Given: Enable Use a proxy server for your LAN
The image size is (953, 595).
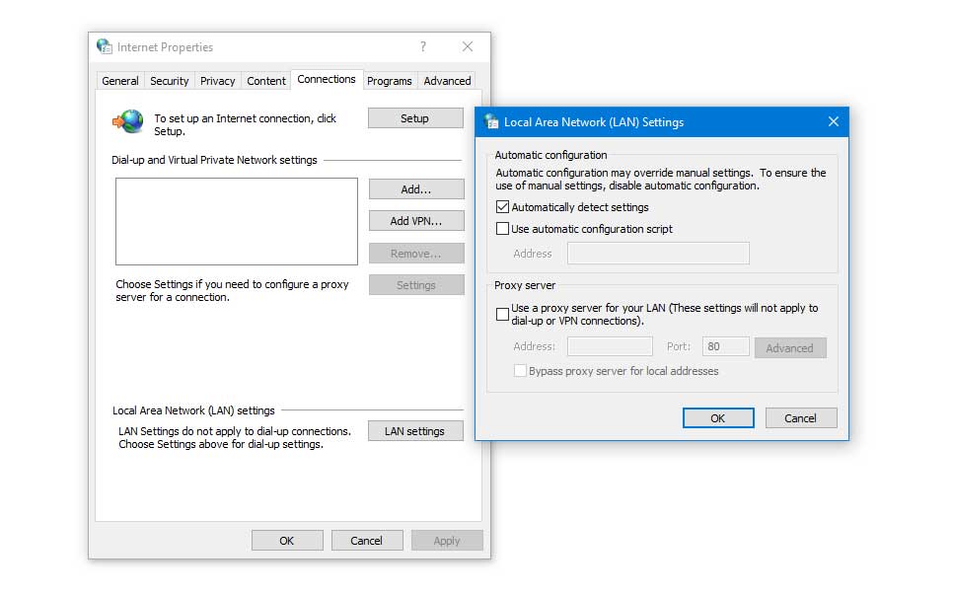Looking at the screenshot, I should 502,314.
